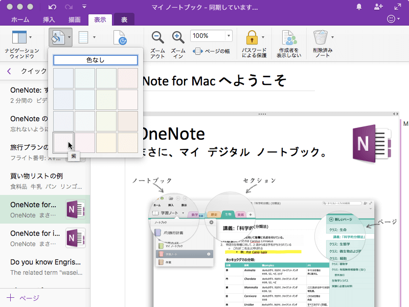Choose the No Color (色なし) button

pos(96,60)
